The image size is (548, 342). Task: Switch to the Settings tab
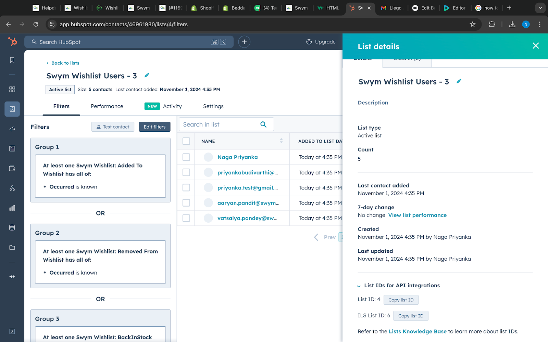(213, 106)
